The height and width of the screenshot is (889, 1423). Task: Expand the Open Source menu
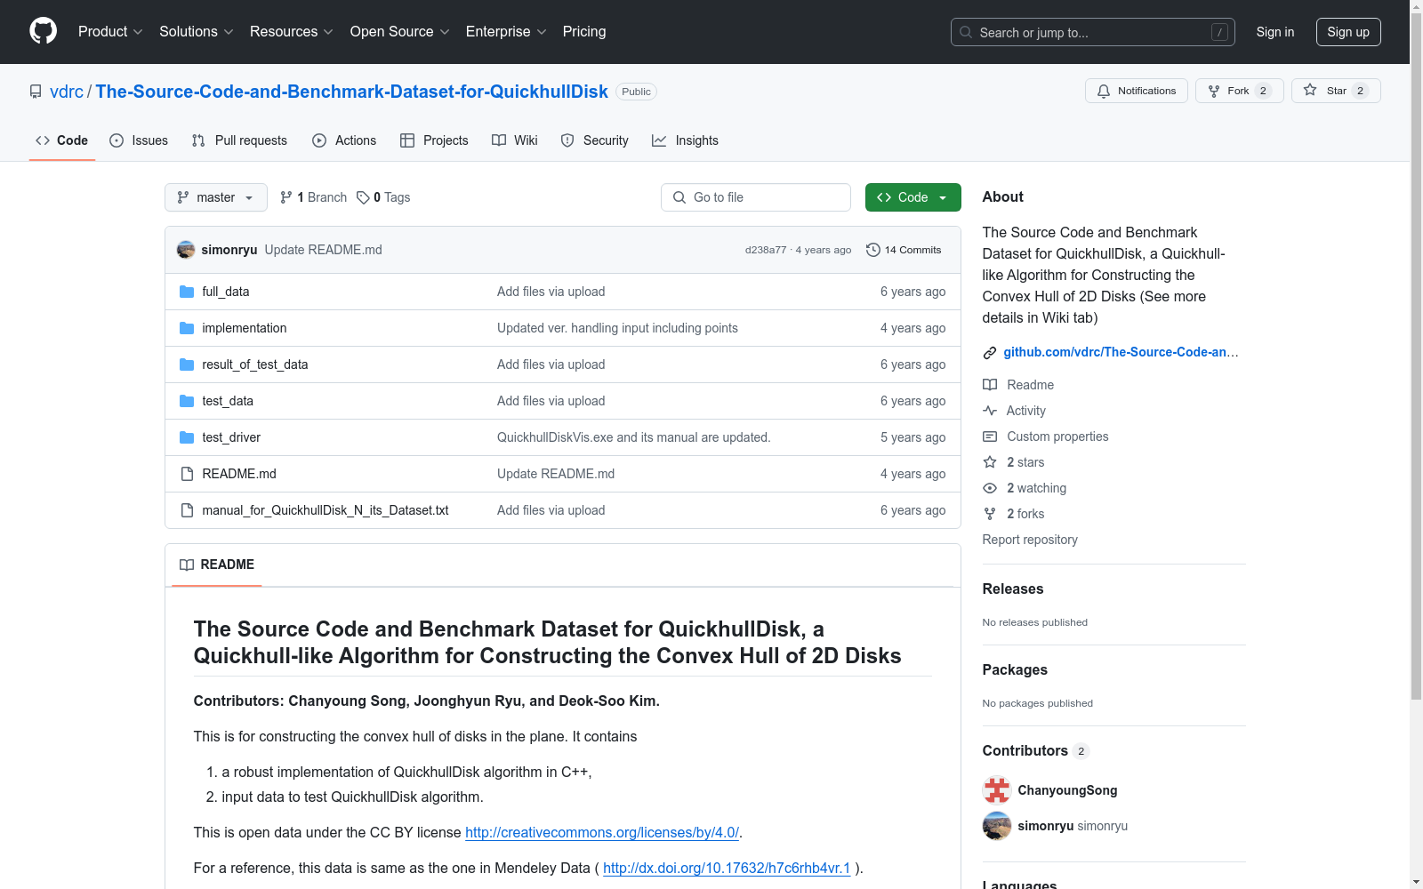pos(400,32)
